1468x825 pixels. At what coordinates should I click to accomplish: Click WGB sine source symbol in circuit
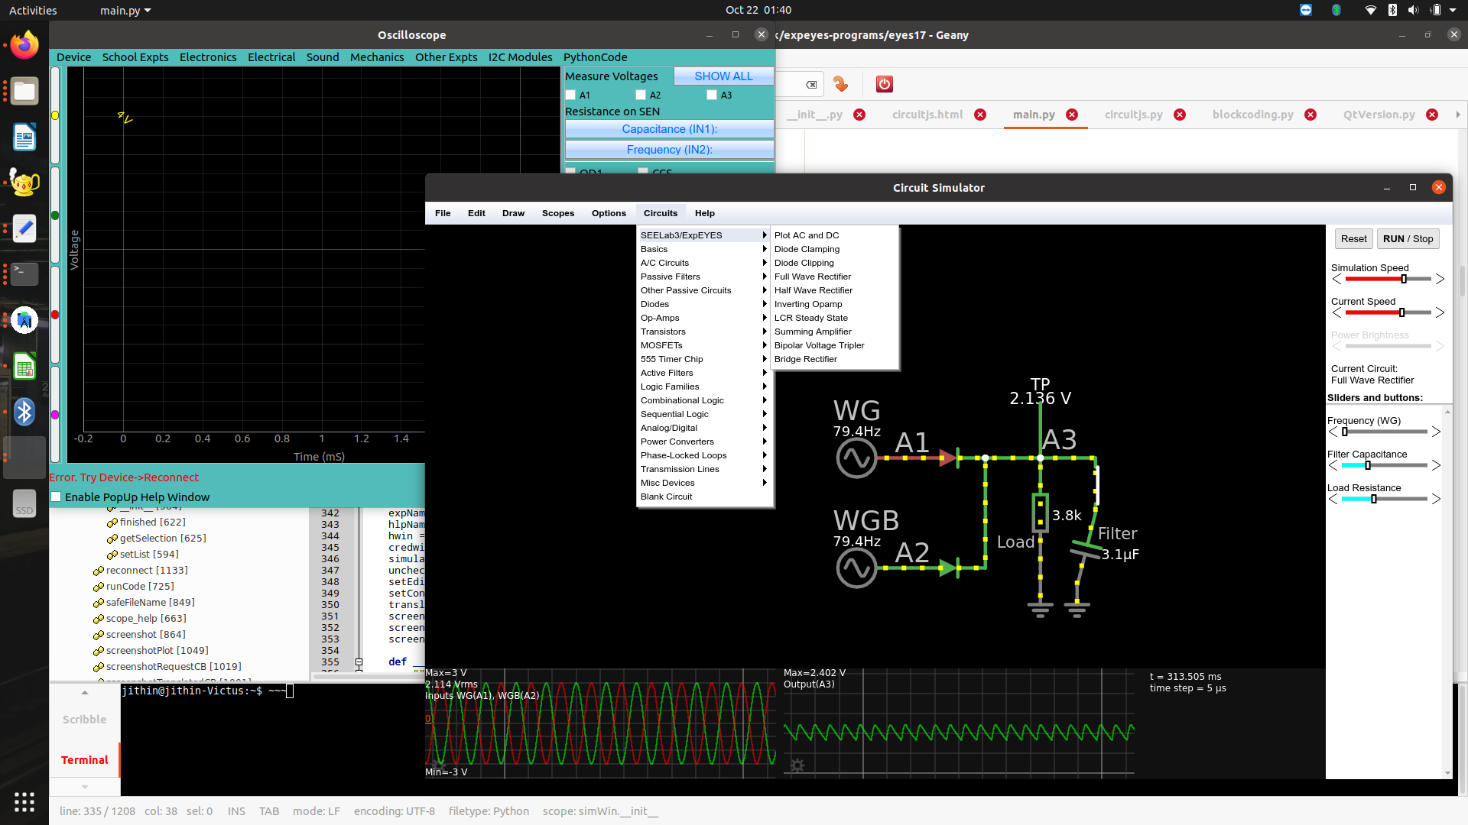click(x=856, y=568)
